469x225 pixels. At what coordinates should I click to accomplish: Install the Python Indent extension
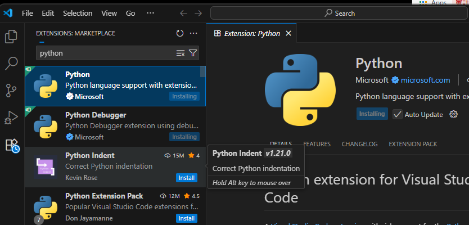pos(187,178)
